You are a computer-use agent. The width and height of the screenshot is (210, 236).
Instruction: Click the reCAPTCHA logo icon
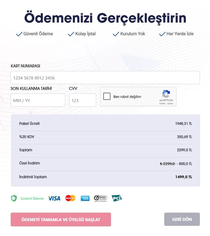166,94
